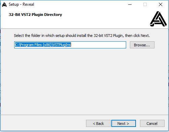The image size is (169, 132).
Task: Click the Reveal setup icon in title bar
Action: 4,5
